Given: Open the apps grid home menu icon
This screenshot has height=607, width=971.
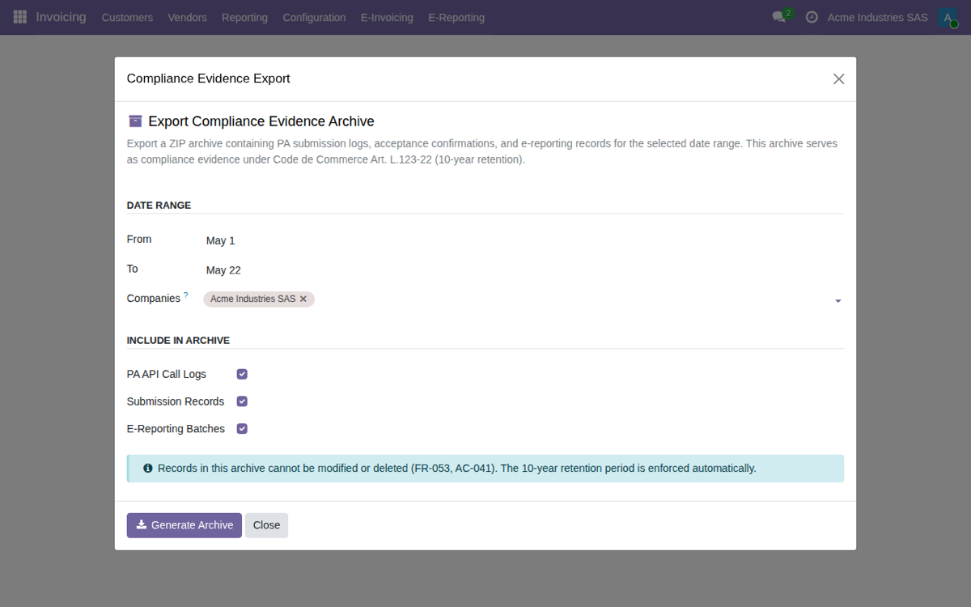Looking at the screenshot, I should 20,17.
